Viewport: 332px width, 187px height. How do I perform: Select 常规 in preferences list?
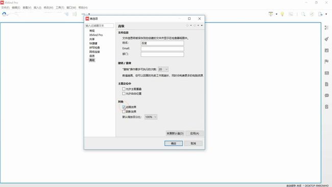(92, 31)
